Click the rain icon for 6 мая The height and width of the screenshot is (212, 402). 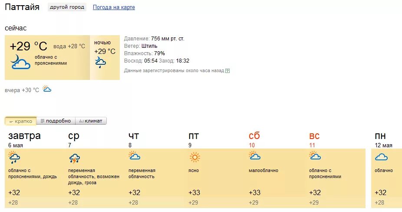click(x=14, y=157)
